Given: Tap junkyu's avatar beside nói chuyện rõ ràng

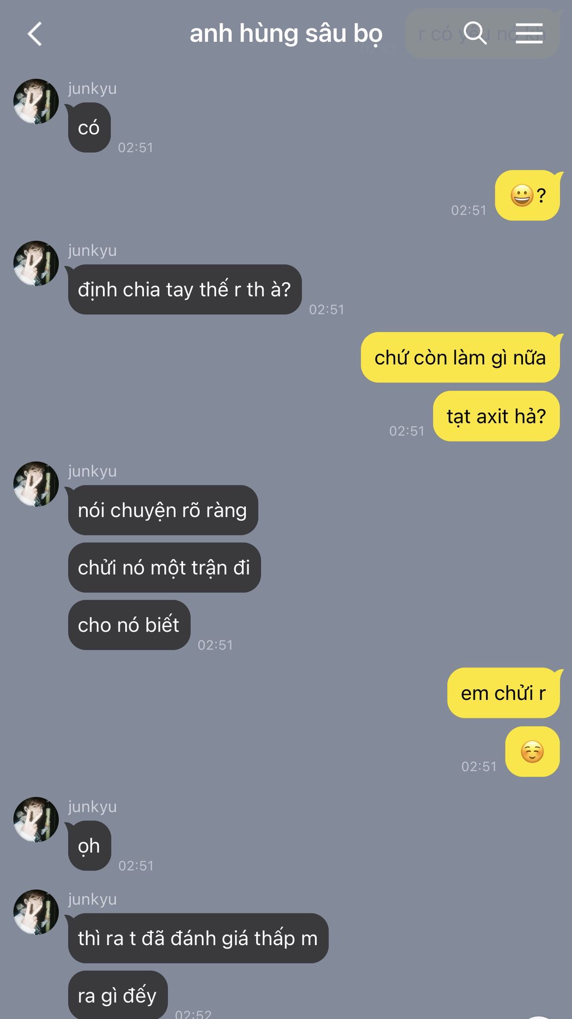Looking at the screenshot, I should pyautogui.click(x=36, y=484).
